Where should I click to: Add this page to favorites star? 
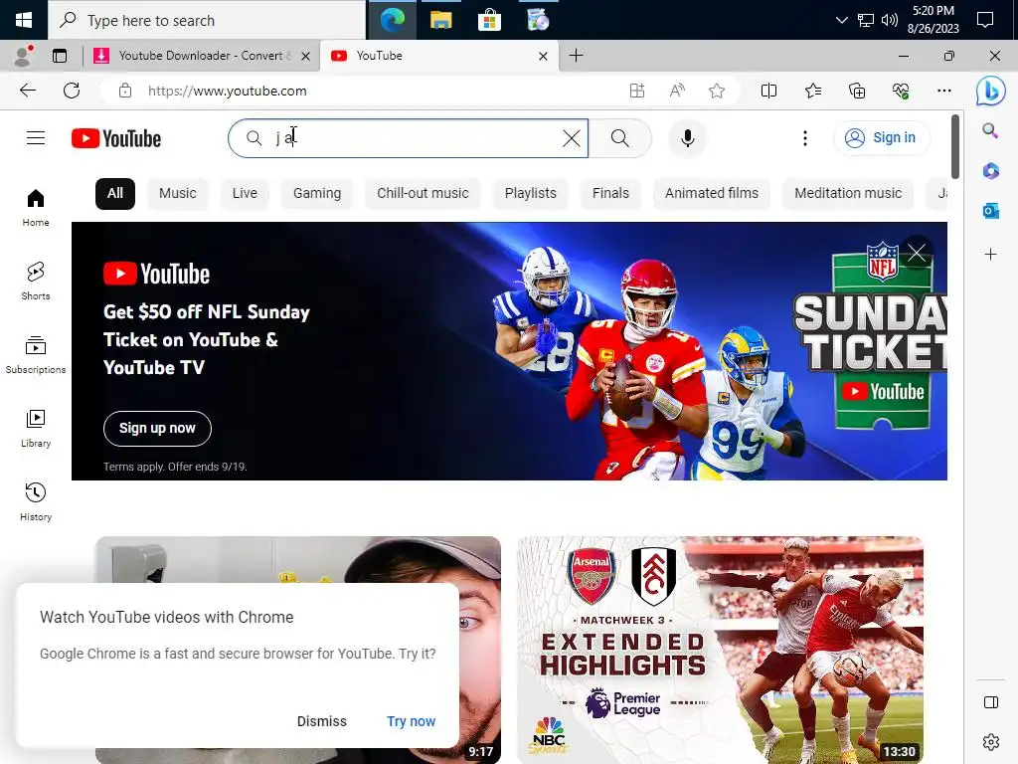[717, 91]
